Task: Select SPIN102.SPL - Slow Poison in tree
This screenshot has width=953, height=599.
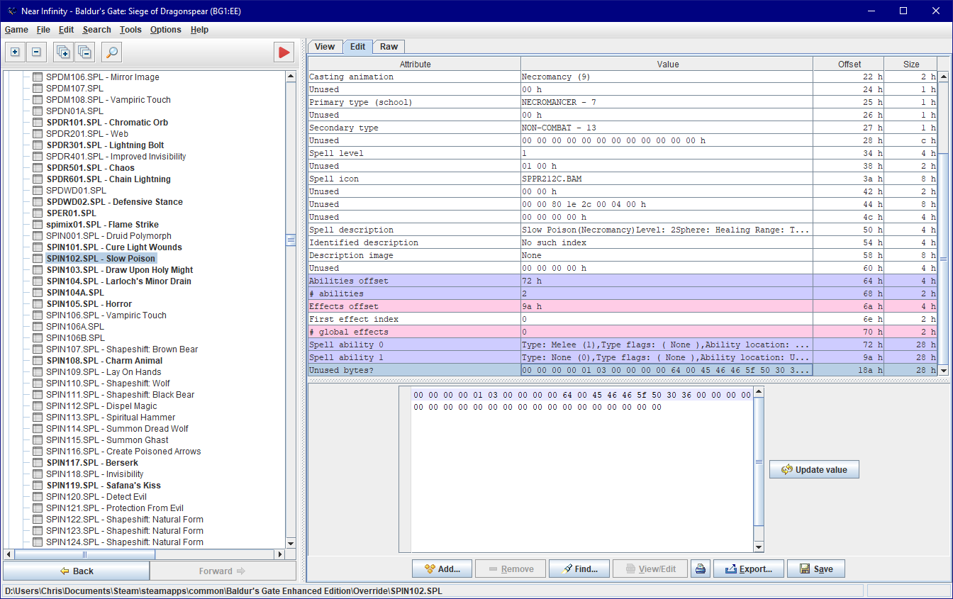Action: click(x=101, y=259)
